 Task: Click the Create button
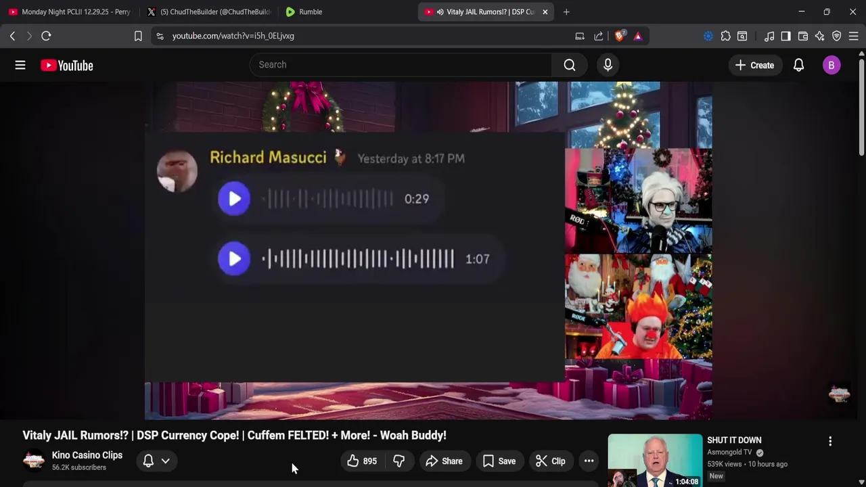(x=754, y=65)
